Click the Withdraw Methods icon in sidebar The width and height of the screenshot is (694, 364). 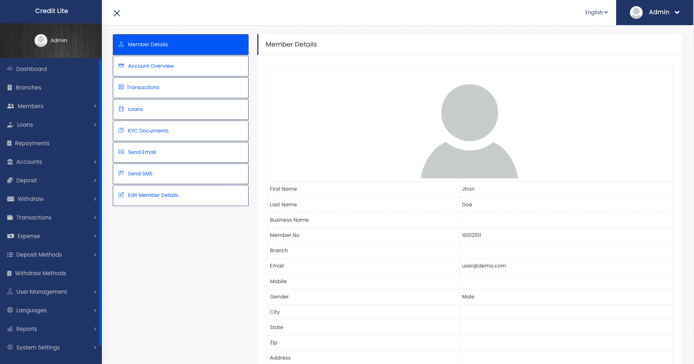point(10,273)
